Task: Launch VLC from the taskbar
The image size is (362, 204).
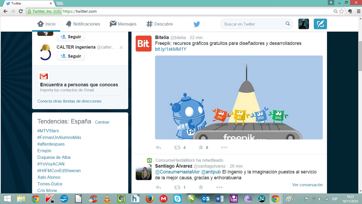Action: click(107, 199)
